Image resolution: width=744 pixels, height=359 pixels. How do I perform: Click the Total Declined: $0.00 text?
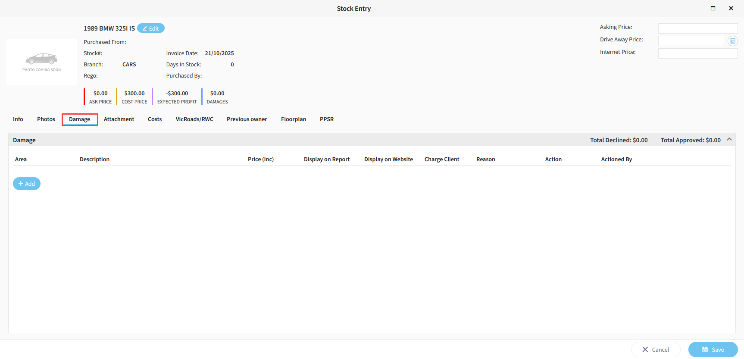click(619, 140)
